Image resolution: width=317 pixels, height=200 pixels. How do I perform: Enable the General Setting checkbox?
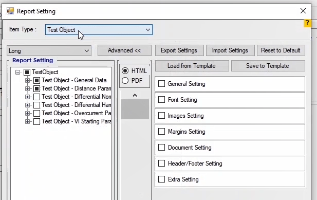click(161, 83)
